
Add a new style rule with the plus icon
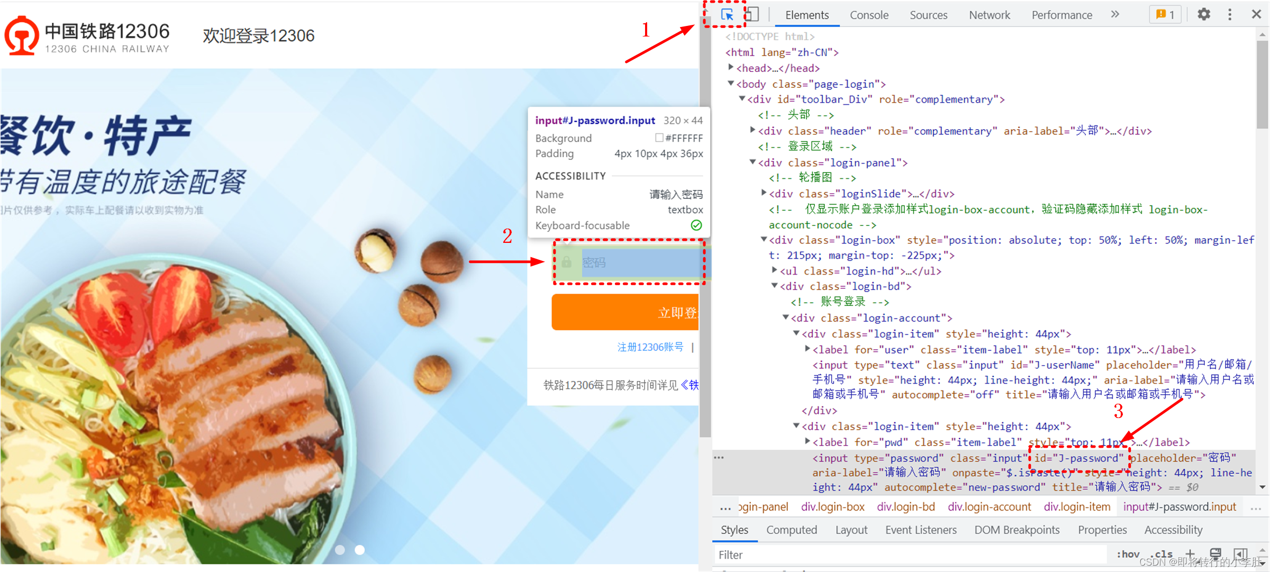pos(1190,553)
